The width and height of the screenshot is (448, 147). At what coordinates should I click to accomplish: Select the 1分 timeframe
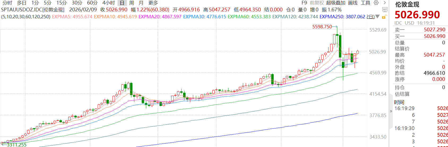point(35,3)
